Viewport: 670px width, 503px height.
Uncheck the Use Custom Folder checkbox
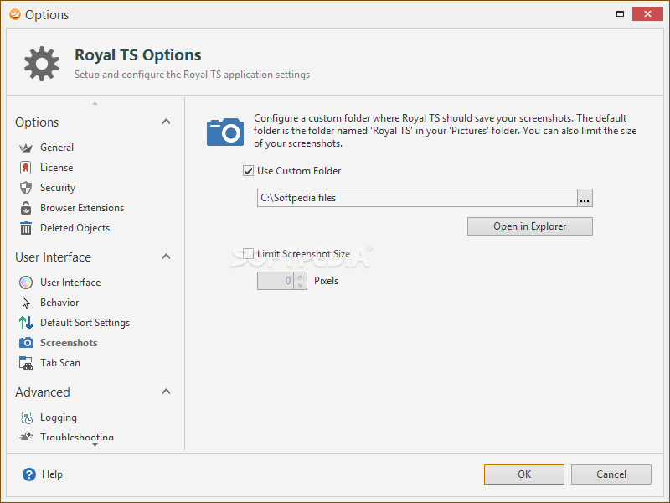coord(248,171)
